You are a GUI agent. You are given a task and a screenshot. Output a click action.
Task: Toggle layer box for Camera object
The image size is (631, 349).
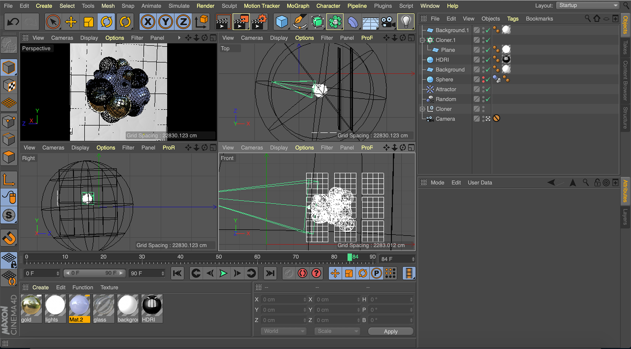pos(477,119)
